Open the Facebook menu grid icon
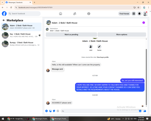Screen dimensions: 151x121 click(x=134, y=14)
